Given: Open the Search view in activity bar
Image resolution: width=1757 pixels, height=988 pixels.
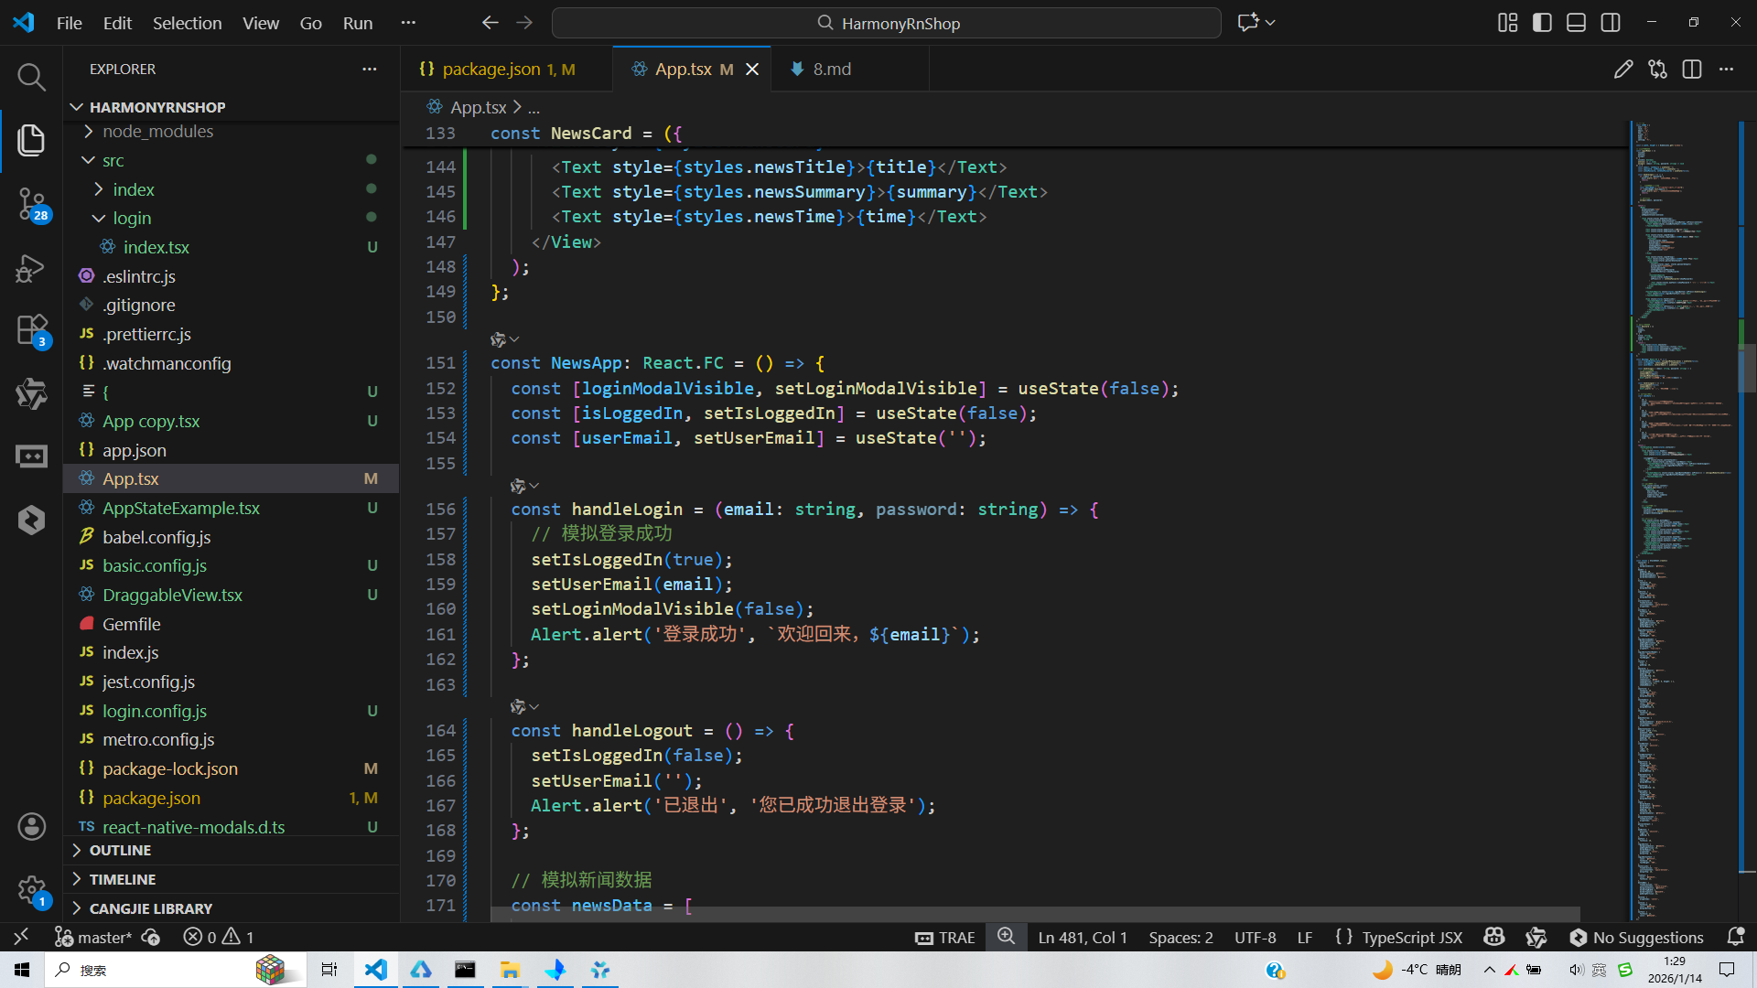Looking at the screenshot, I should 31,77.
